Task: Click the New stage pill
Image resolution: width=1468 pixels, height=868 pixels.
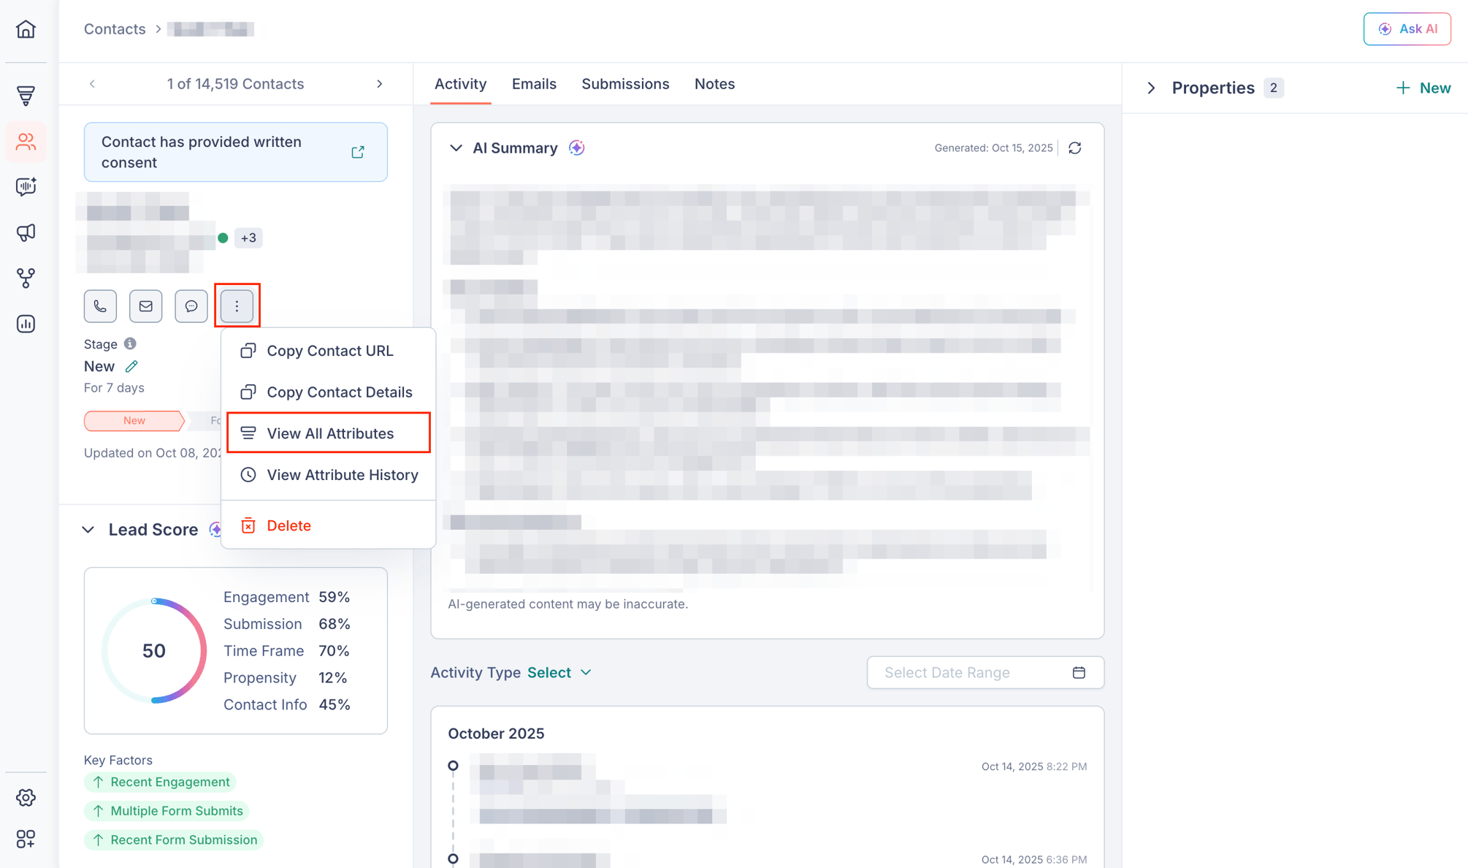Action: click(x=134, y=420)
